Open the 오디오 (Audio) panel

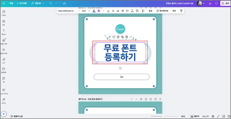pyautogui.click(x=4, y=101)
